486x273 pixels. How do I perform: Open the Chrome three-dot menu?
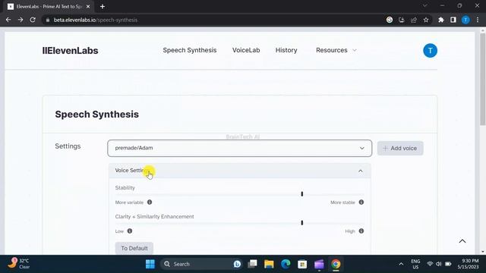click(x=478, y=20)
